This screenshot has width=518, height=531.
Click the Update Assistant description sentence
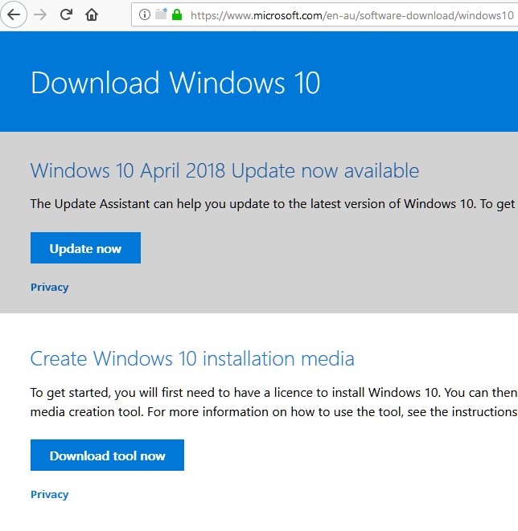point(273,204)
